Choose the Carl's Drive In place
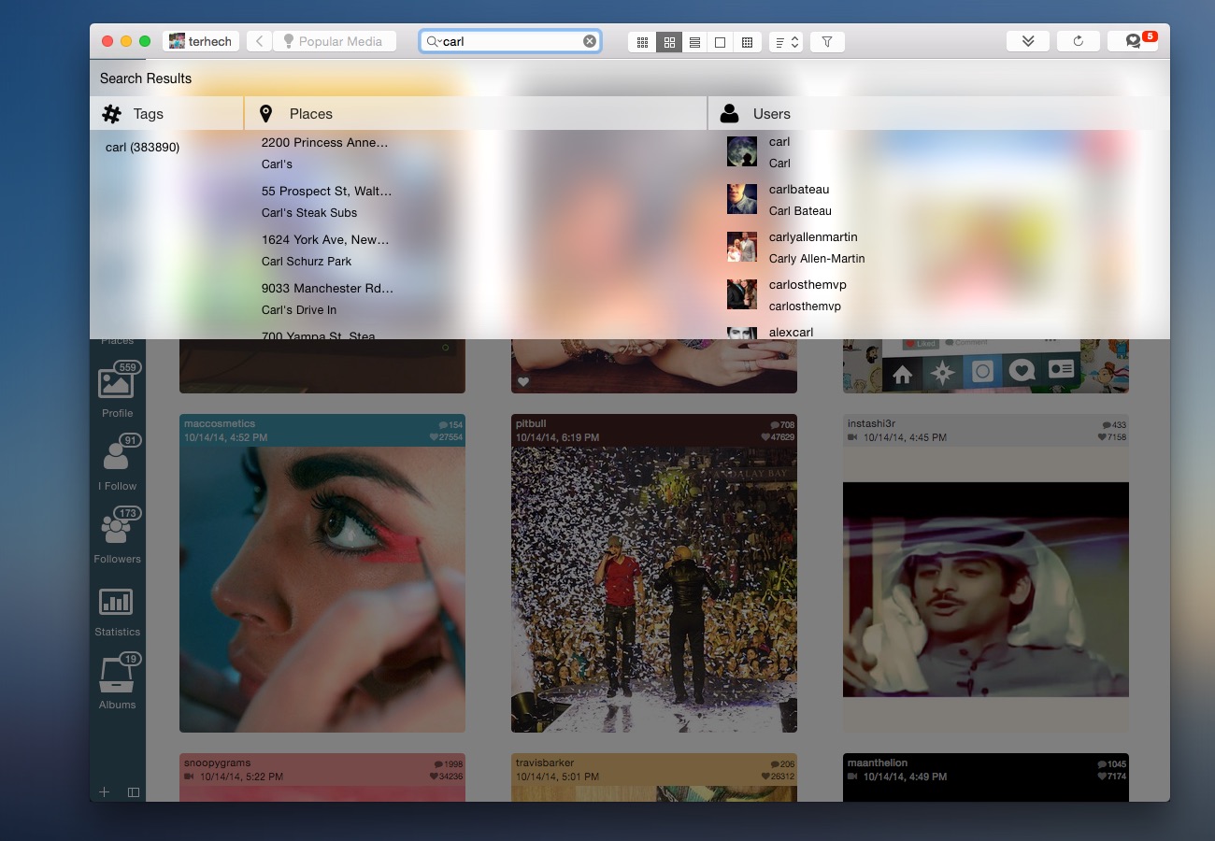Viewport: 1215px width, 841px height. click(x=327, y=299)
